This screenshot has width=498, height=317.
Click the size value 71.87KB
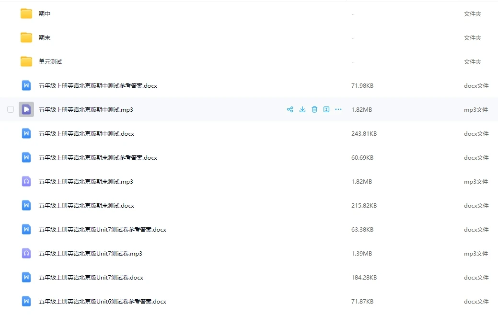click(x=362, y=302)
